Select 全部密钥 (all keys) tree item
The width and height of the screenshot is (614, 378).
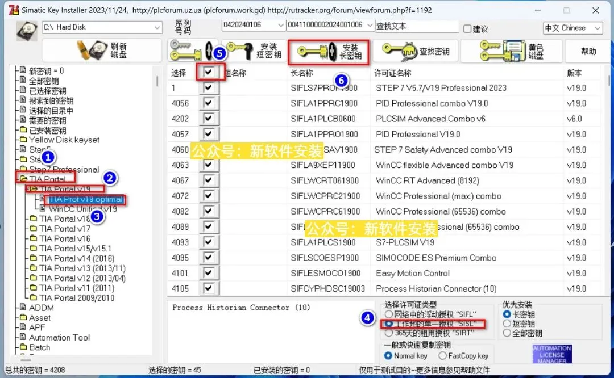pos(44,81)
